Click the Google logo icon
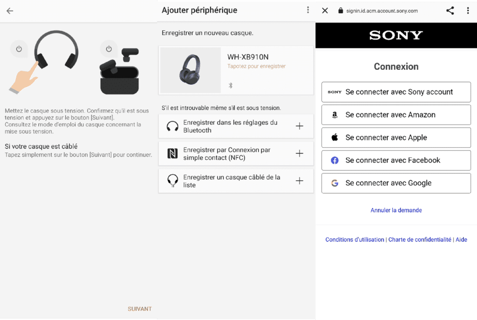Image resolution: width=477 pixels, height=320 pixels. (x=334, y=183)
